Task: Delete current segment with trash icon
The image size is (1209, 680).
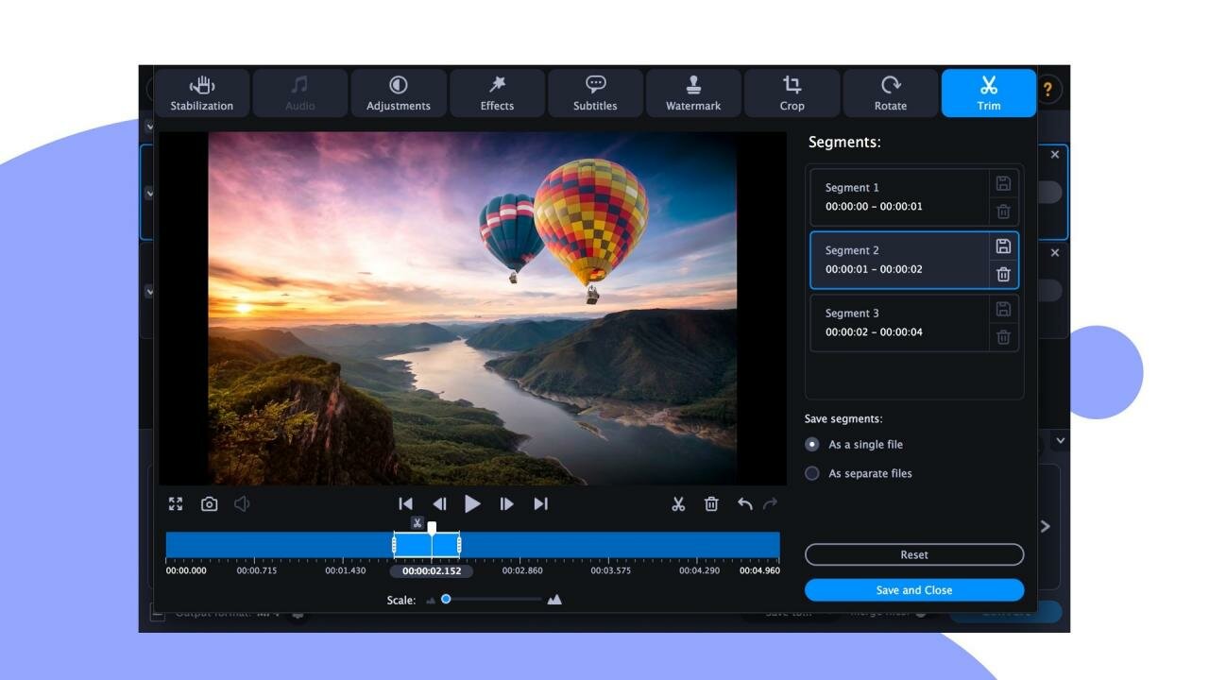Action: 711,503
